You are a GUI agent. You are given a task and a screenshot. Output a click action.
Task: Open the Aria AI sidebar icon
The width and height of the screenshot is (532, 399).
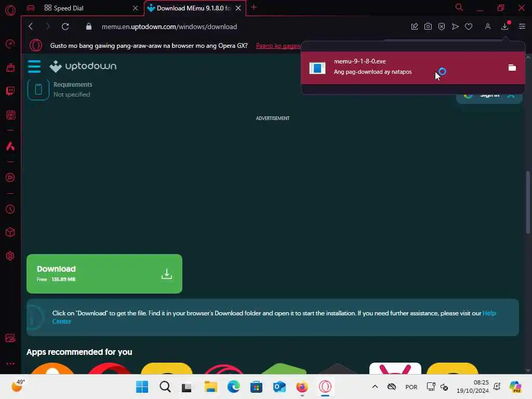(x=10, y=146)
